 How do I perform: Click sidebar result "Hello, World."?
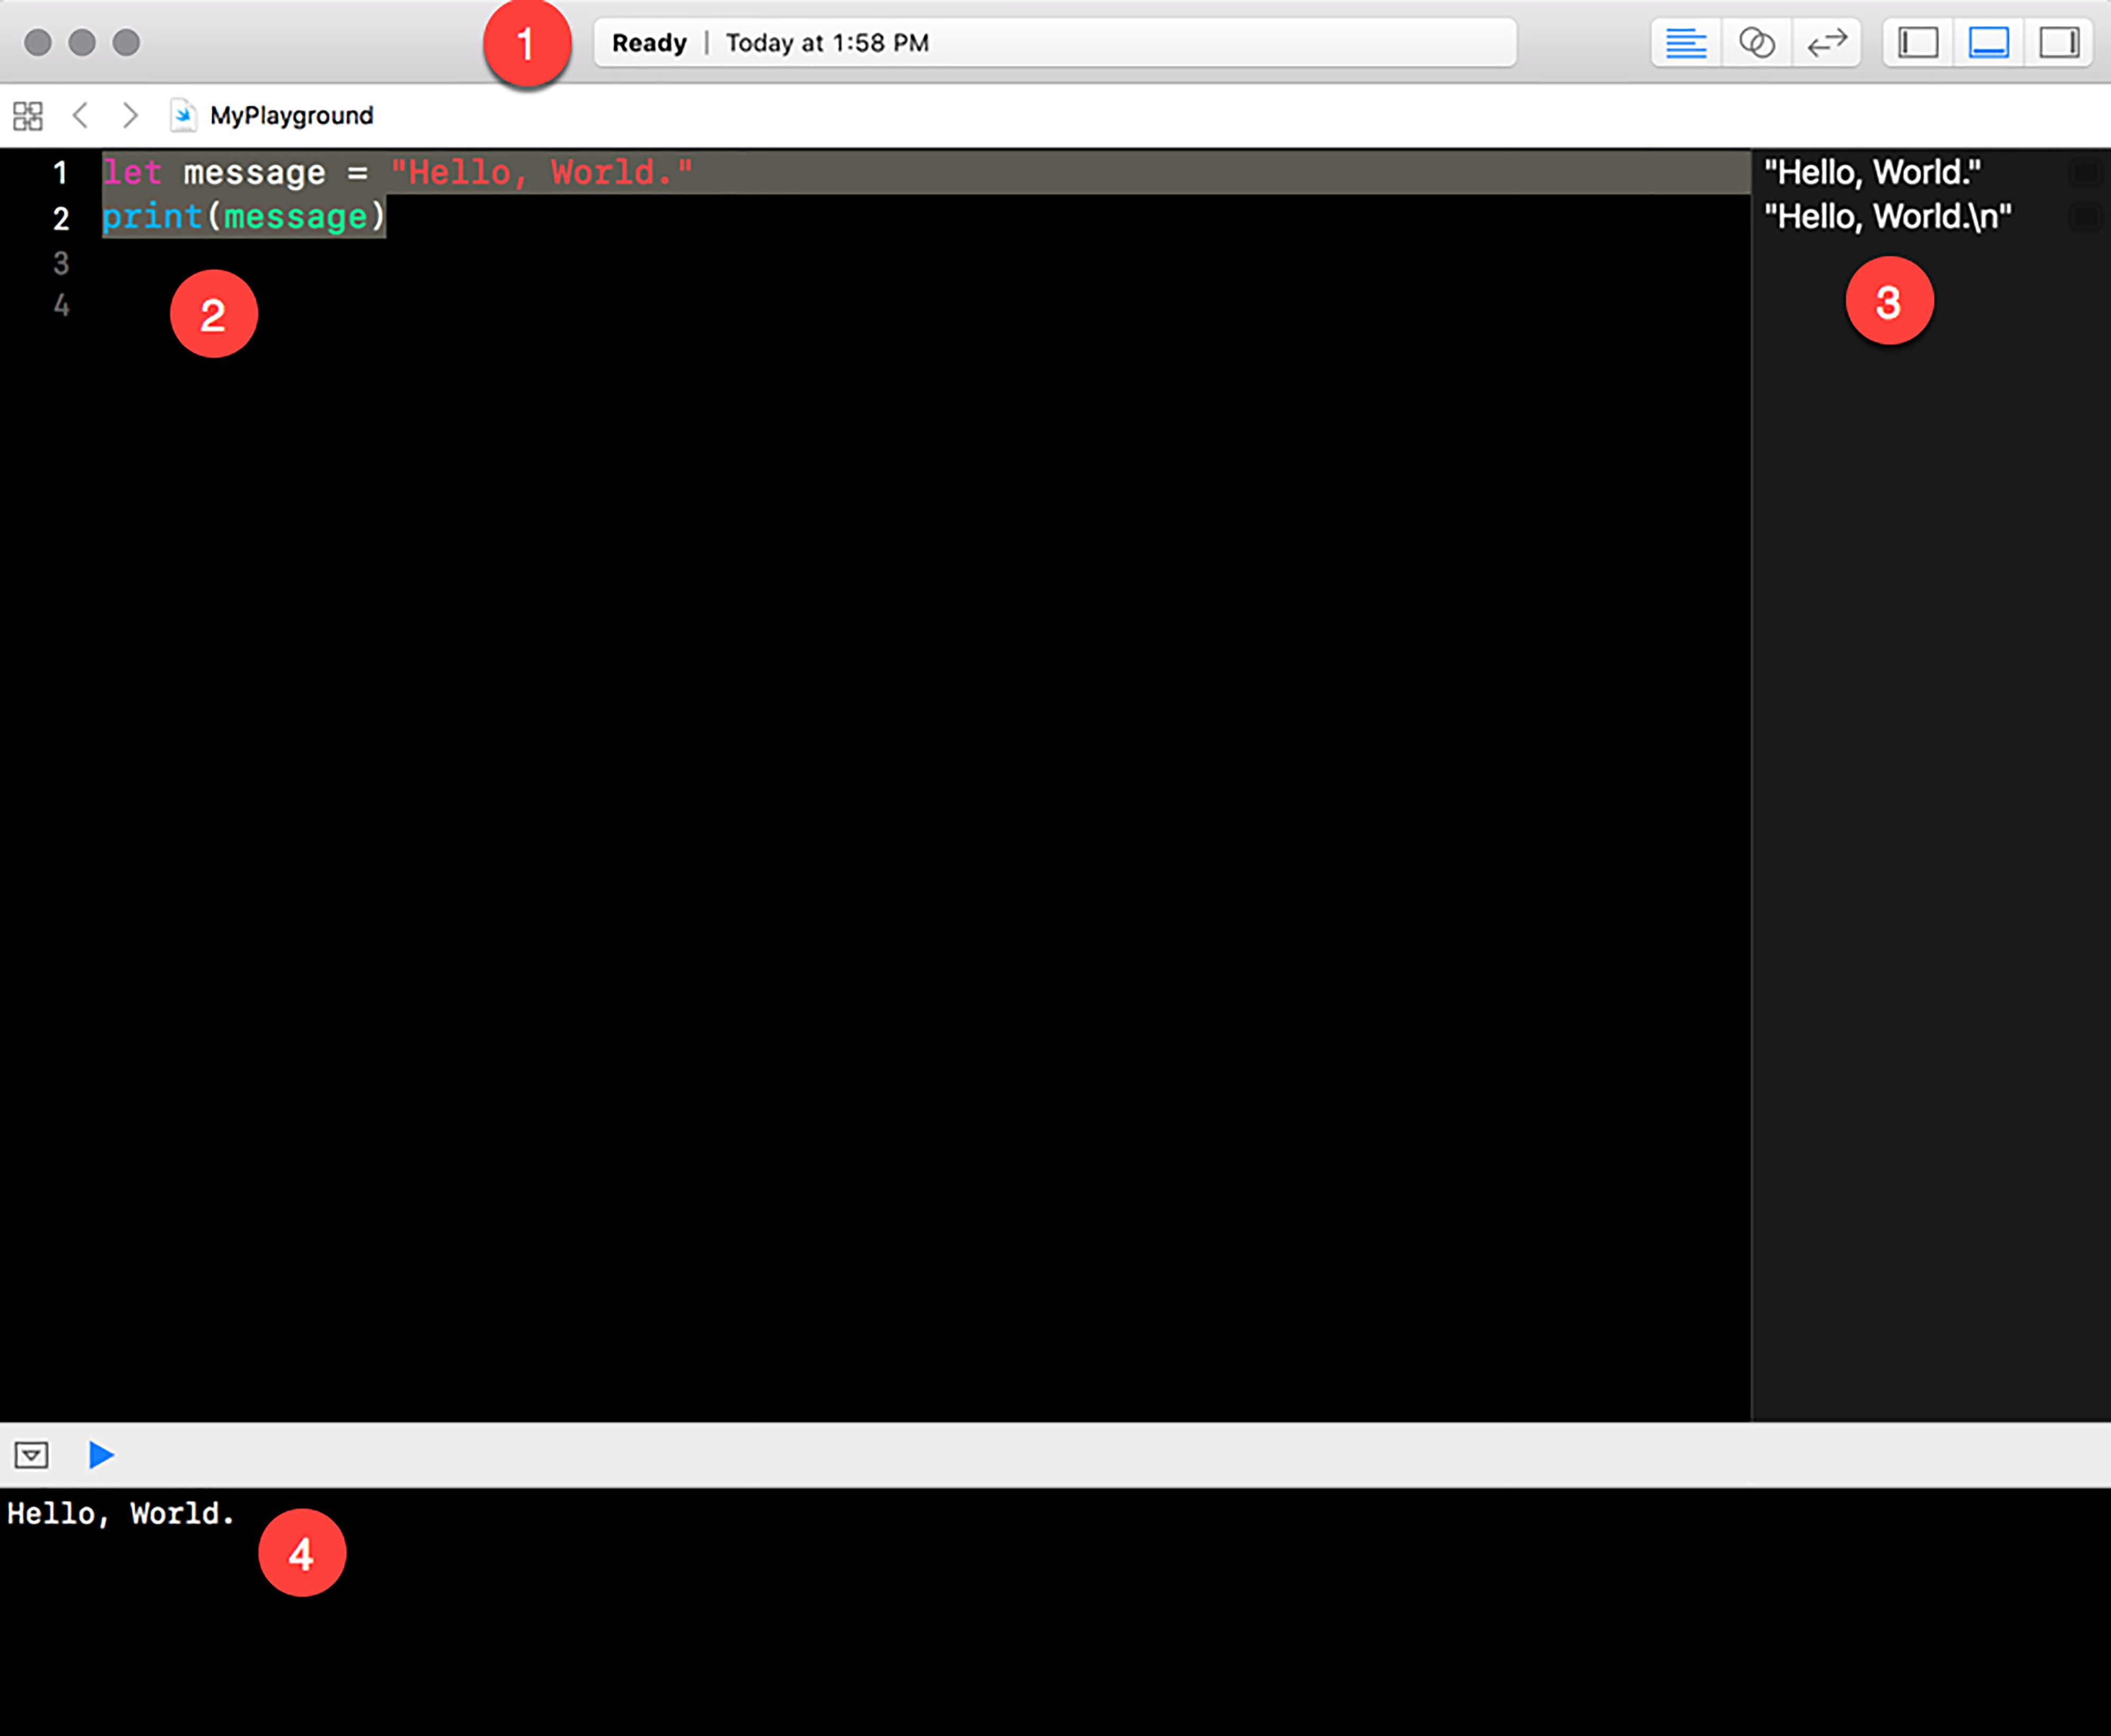click(1872, 172)
